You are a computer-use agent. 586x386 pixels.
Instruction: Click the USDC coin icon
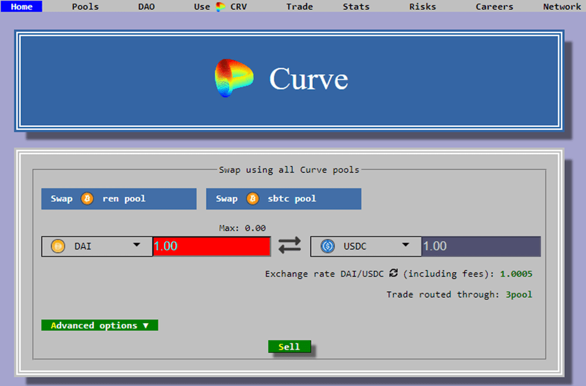[328, 246]
